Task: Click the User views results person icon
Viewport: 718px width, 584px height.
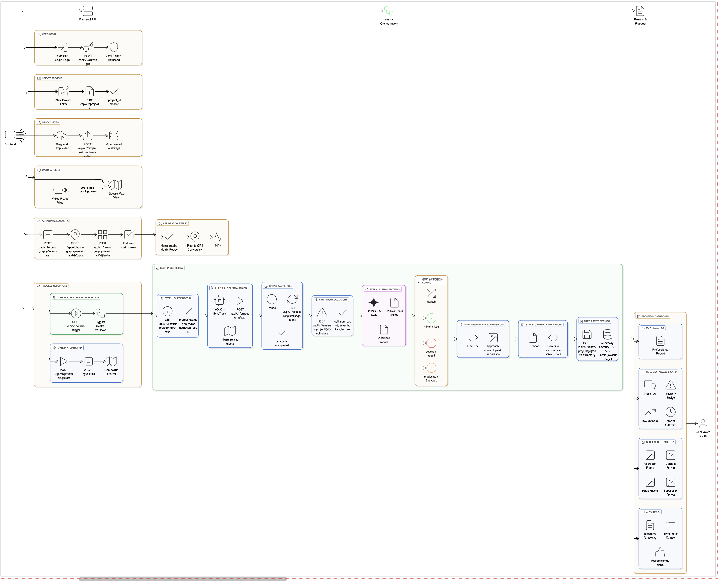Action: pos(702,423)
